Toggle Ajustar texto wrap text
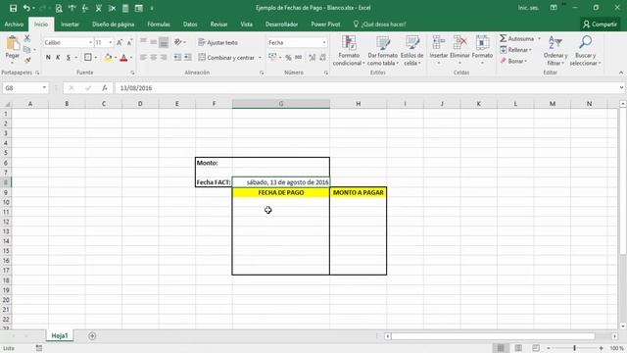The height and width of the screenshot is (353, 627). point(217,42)
